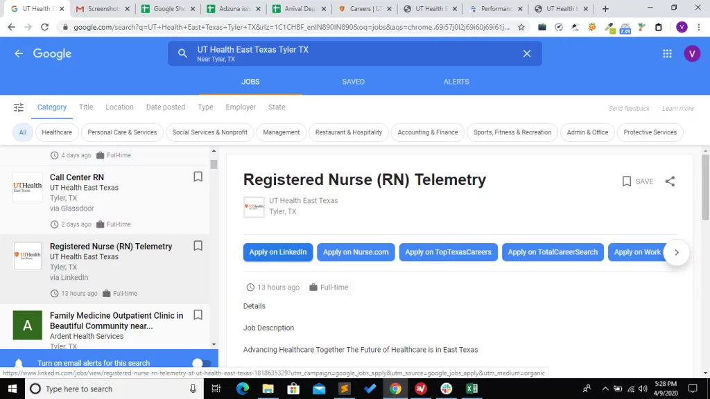710x399 pixels.
Task: Click Apply on TopTexasCareers
Action: point(449,252)
